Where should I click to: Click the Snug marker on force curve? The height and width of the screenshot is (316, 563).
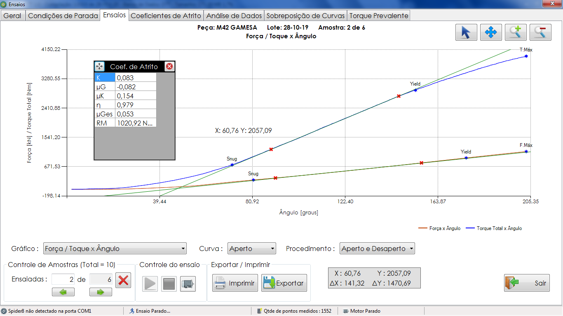point(253,180)
